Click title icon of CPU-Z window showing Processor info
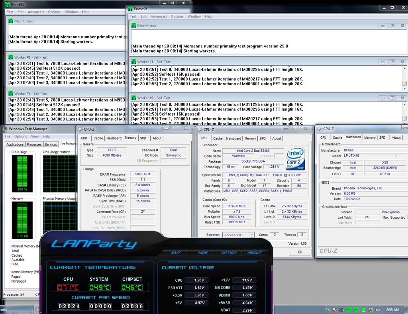 [200, 130]
